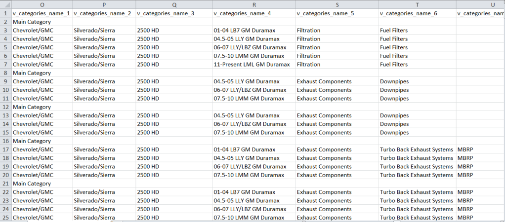Click cell v_categories_name_4 in row 1
Screen dimensions: 505x222
(x=254, y=13)
